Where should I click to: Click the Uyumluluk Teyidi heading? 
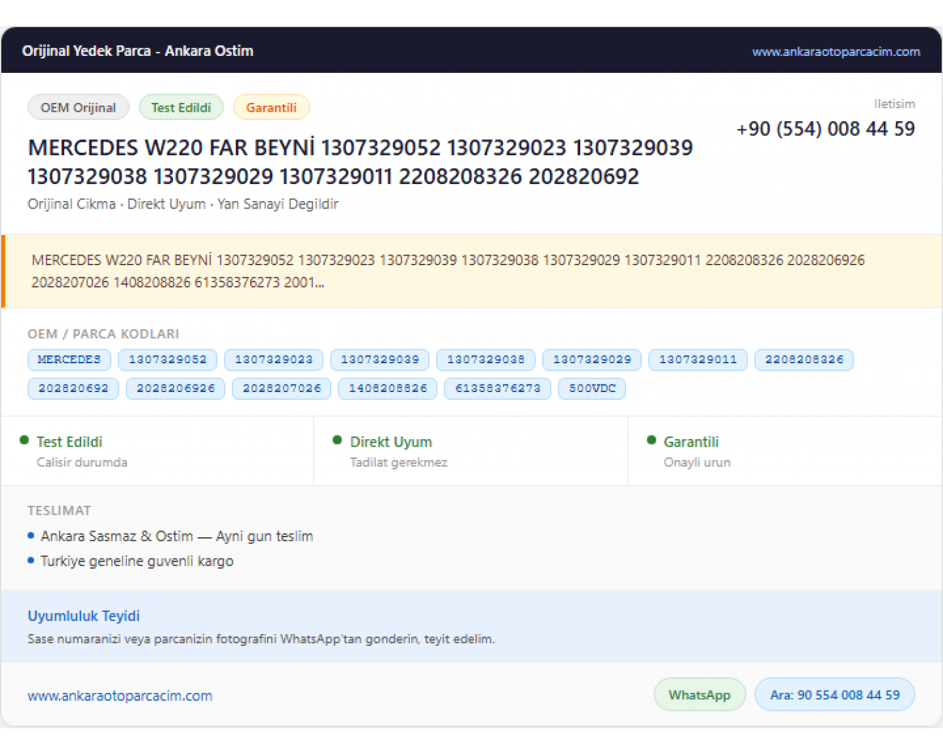click(x=84, y=616)
